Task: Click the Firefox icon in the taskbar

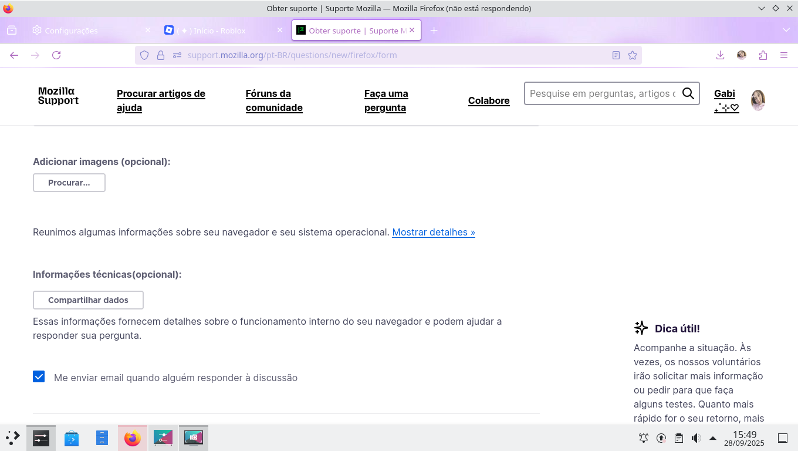Action: [x=133, y=437]
